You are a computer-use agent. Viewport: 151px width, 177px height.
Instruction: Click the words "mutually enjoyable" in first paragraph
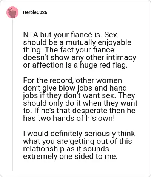click(99, 43)
